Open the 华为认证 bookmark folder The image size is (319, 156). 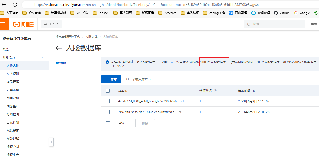coord(190,13)
